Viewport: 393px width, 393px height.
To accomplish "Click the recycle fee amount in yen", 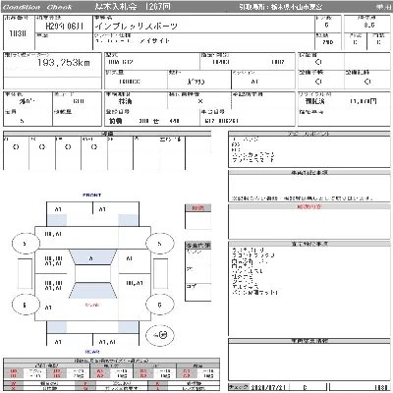I will coord(364,101).
